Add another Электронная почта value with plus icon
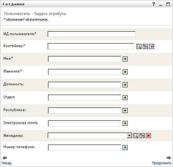 tap(125, 123)
